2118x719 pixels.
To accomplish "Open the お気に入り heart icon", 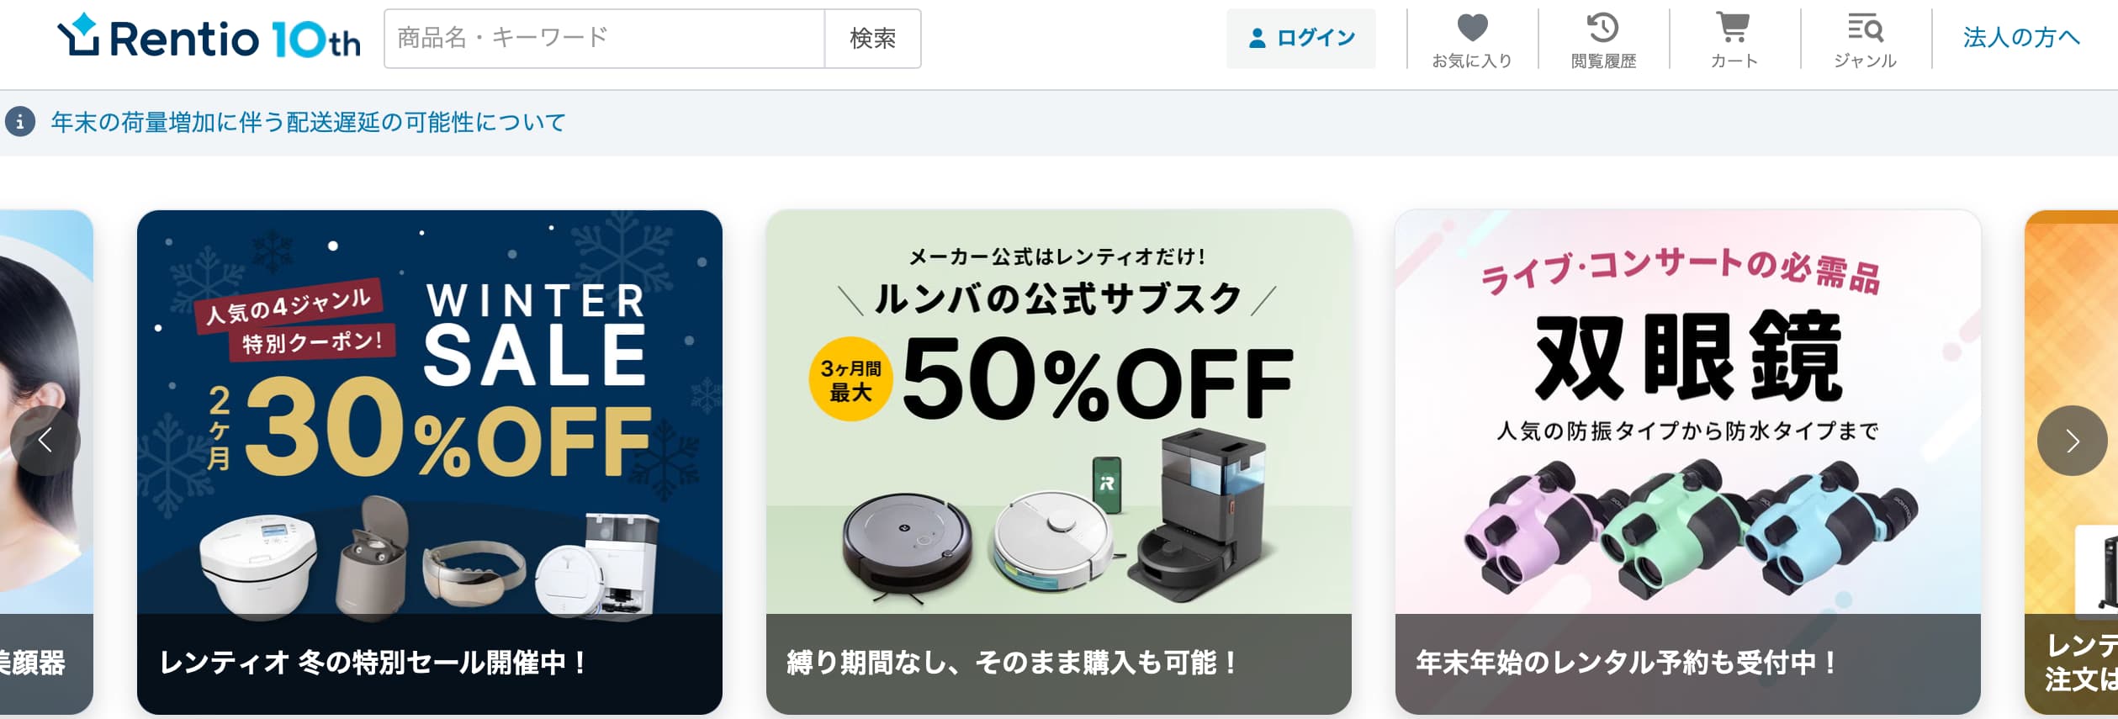I will coord(1472,28).
